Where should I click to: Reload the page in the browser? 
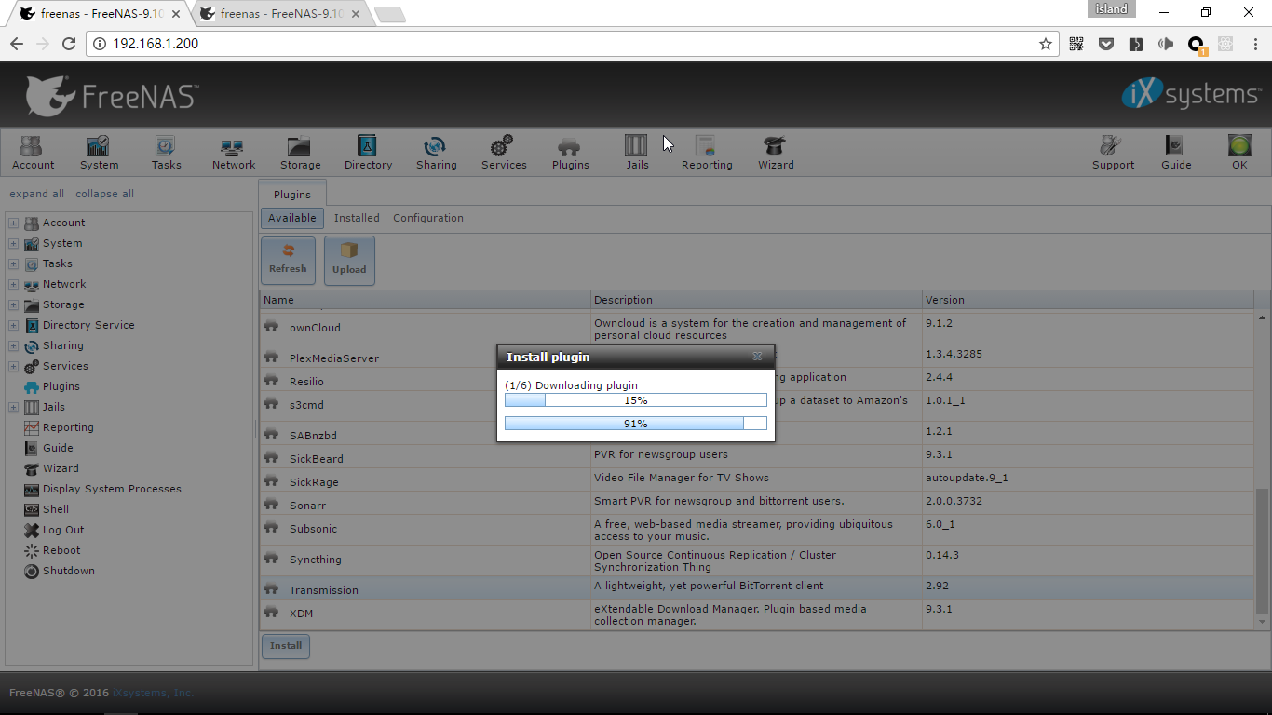(68, 44)
